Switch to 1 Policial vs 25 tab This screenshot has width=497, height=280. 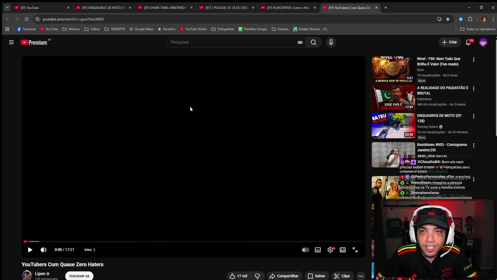[x=227, y=7]
